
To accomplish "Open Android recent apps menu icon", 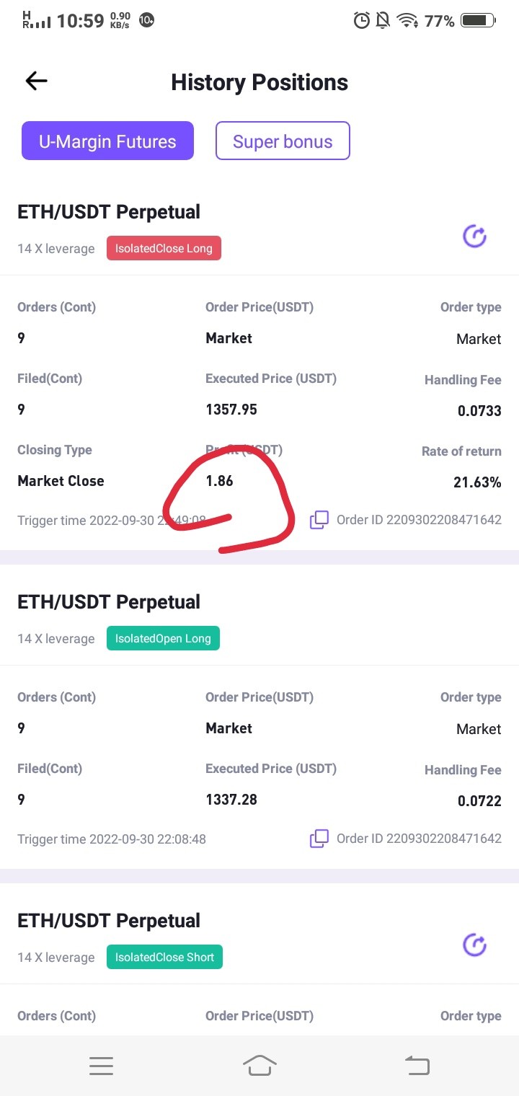I will [x=101, y=1066].
